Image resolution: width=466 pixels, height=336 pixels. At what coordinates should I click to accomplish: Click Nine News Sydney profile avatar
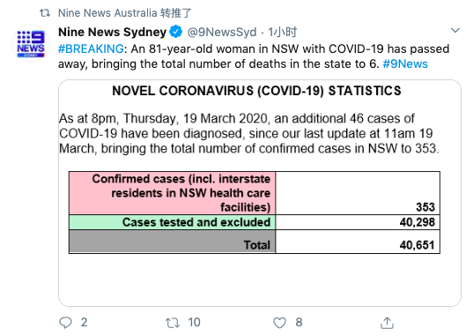pyautogui.click(x=31, y=43)
